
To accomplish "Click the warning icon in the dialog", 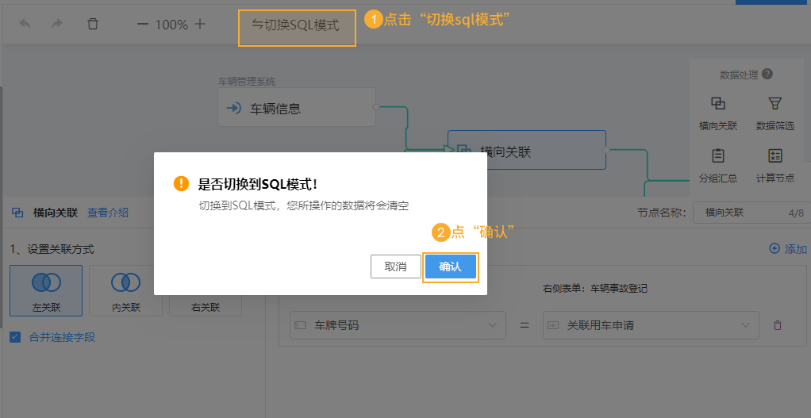I will 182,183.
